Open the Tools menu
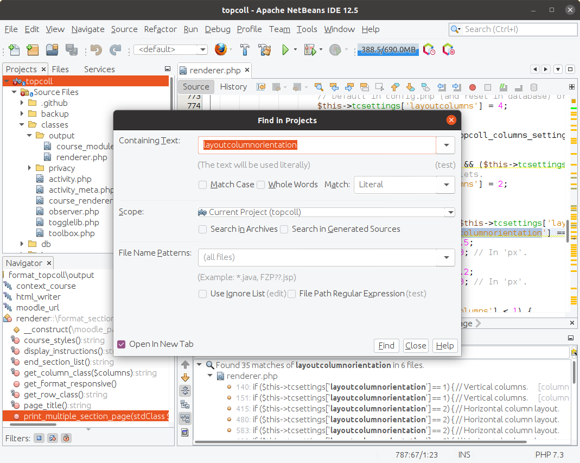 (307, 29)
